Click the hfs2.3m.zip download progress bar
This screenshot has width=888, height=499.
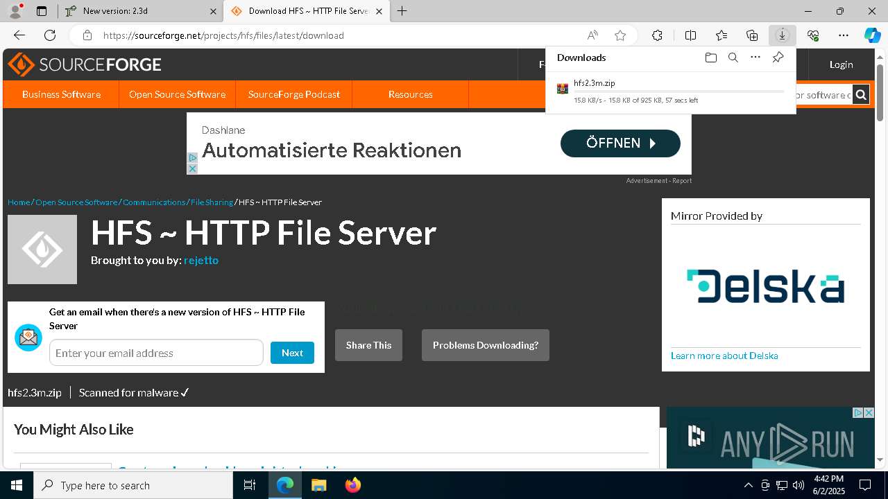tap(678, 91)
